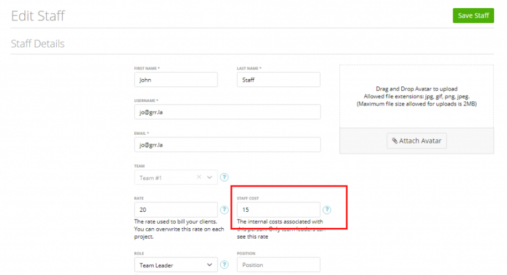Screen dimensions: 507x275
Task: Focus the Staff Cost field showing 15
Action: click(278, 210)
